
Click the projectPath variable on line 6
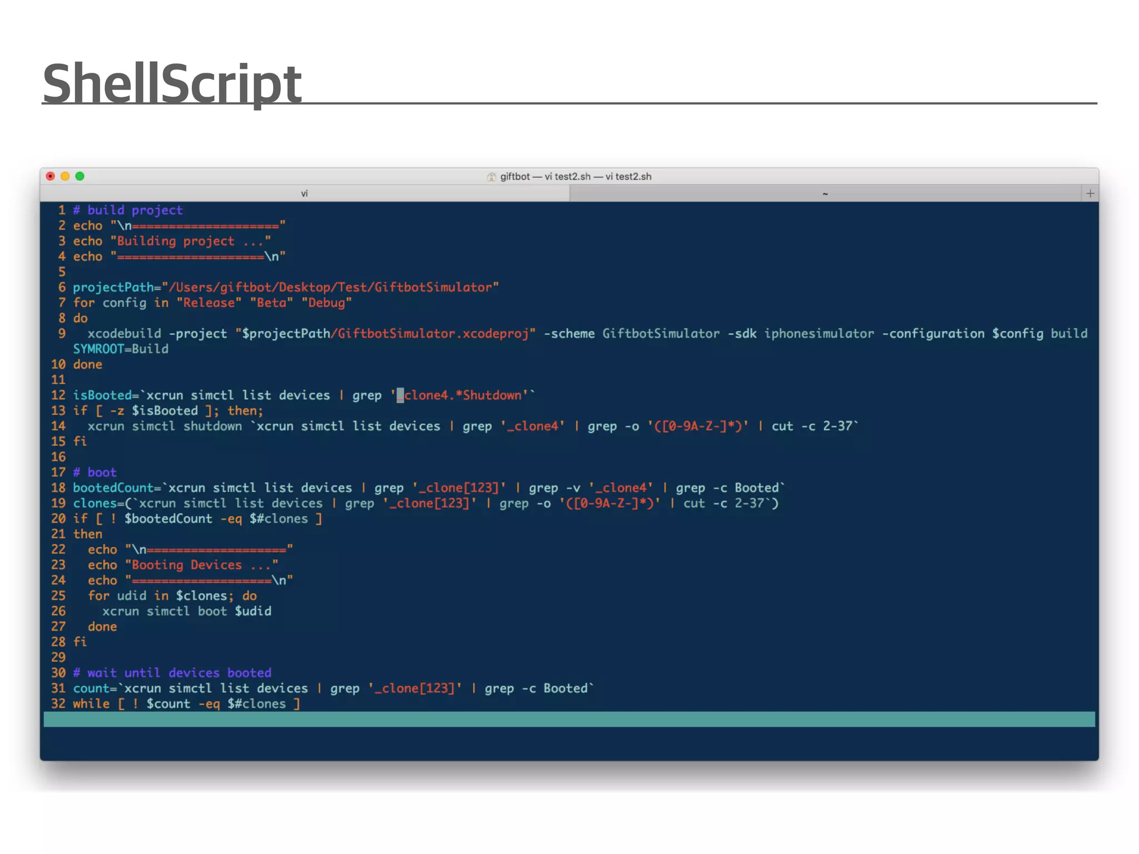point(113,287)
